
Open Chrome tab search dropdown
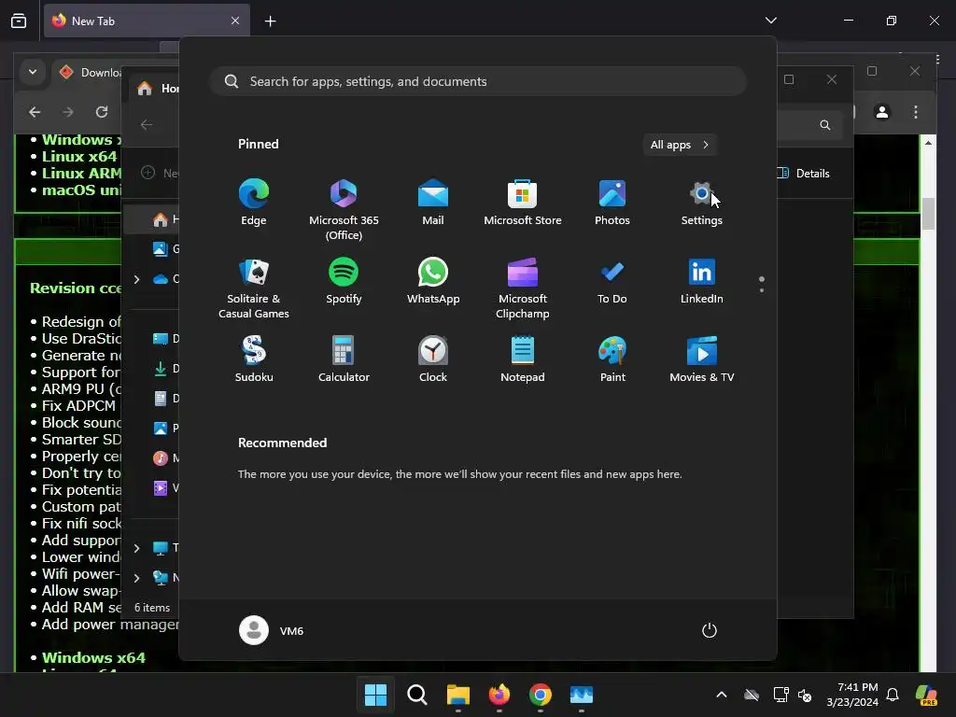click(33, 72)
